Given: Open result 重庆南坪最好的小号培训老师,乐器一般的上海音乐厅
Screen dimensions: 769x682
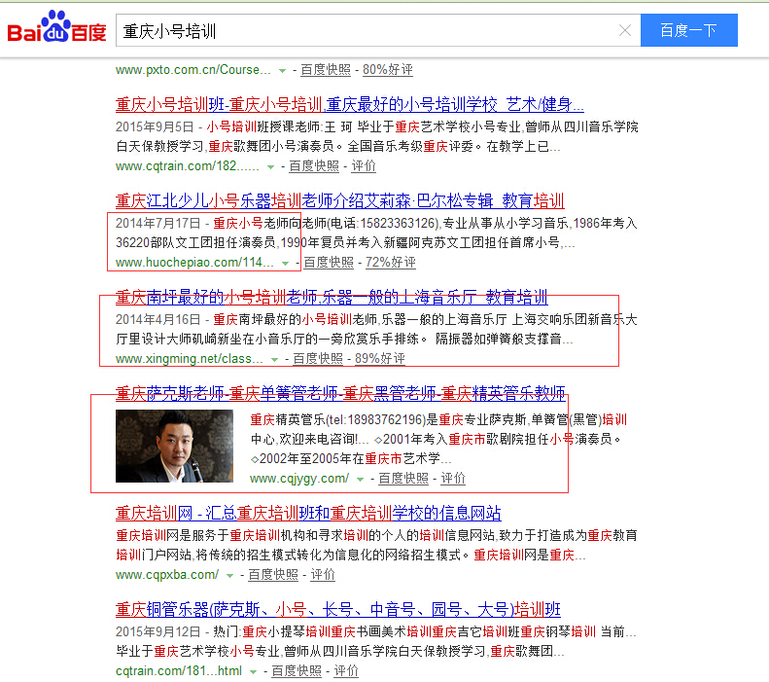Looking at the screenshot, I should (x=332, y=297).
